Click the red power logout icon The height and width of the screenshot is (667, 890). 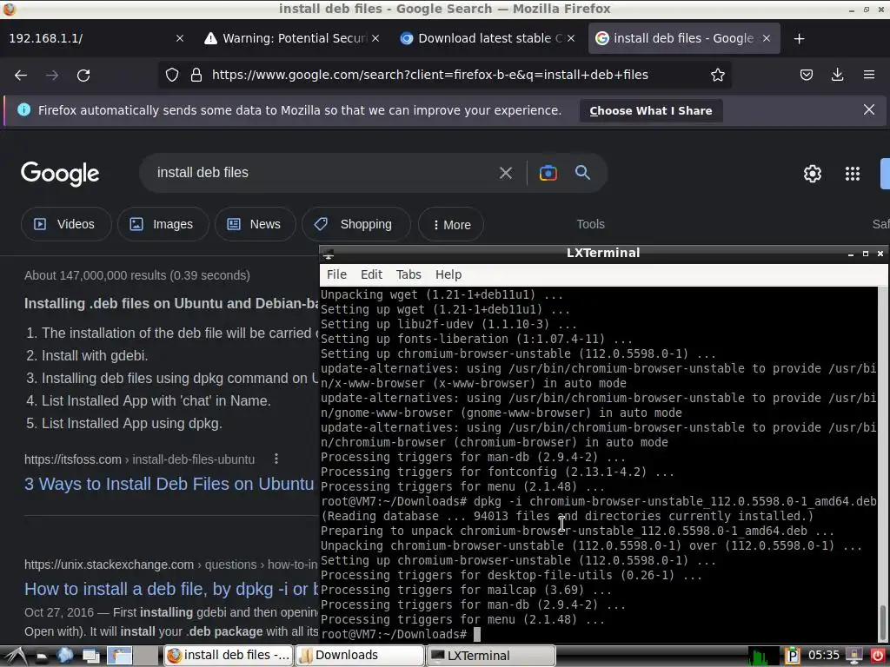[876, 656]
